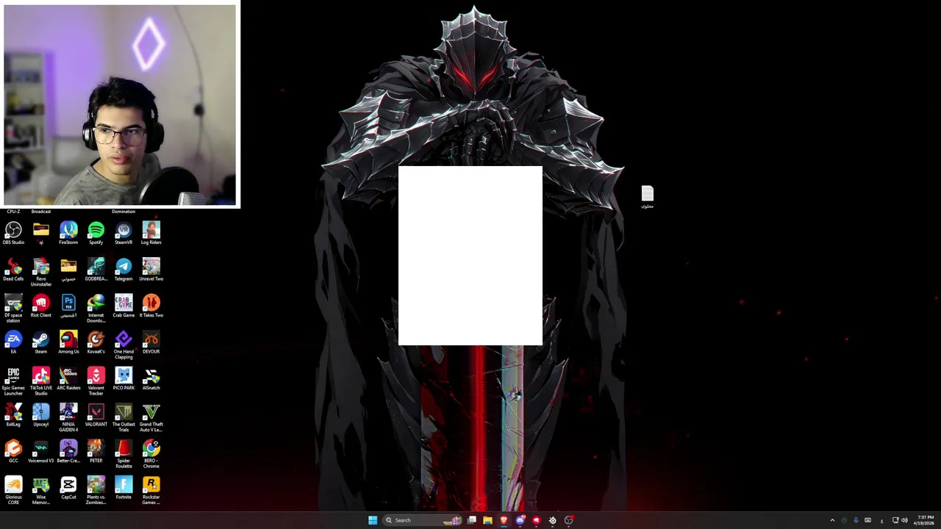The width and height of the screenshot is (941, 529).
Task: Select the Upscayl desktop icon
Action: (40, 415)
